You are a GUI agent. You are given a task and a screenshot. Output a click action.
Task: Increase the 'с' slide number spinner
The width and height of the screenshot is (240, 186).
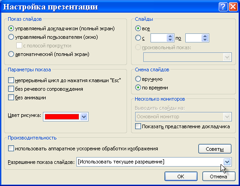pos(170,36)
